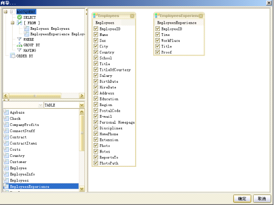Click the SELECT node green check icon
Viewport: 274px width, 205px height.
point(19,17)
